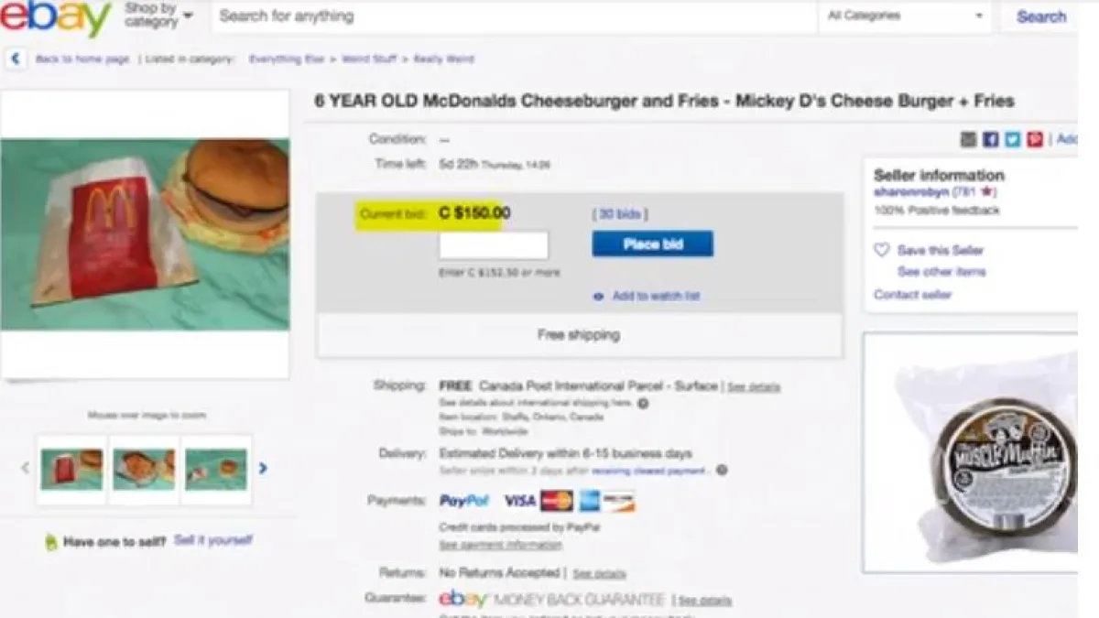Expand the All Categories dropdown

904,16
